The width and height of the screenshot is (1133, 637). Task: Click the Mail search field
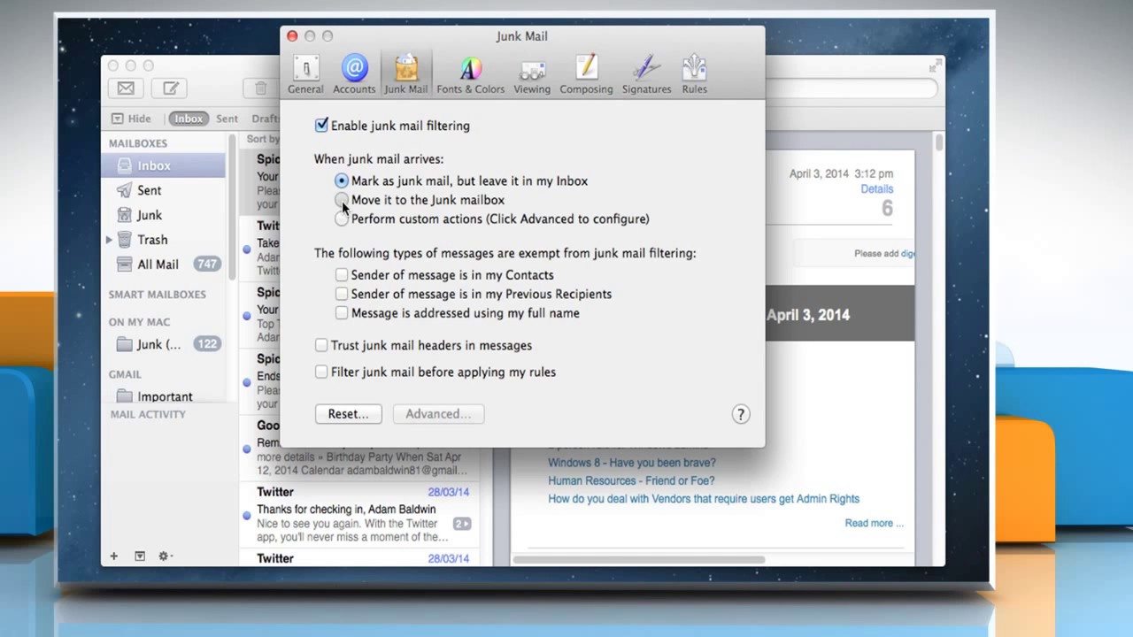tap(850, 88)
